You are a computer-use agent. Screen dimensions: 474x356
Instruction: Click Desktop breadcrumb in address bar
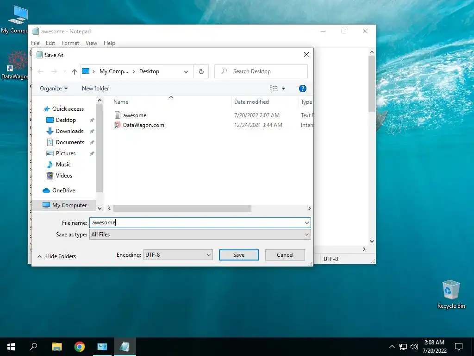pyautogui.click(x=149, y=71)
